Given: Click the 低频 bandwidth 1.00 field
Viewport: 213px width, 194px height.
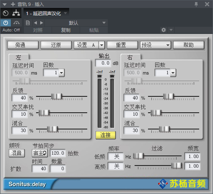Looking at the screenshot, I should pyautogui.click(x=192, y=156).
